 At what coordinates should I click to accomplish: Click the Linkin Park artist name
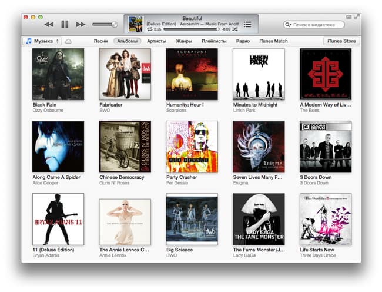coord(244,111)
